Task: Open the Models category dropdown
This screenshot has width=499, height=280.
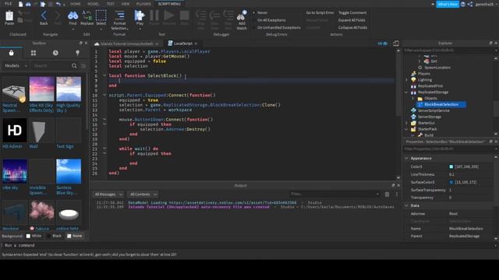Action: (16, 65)
